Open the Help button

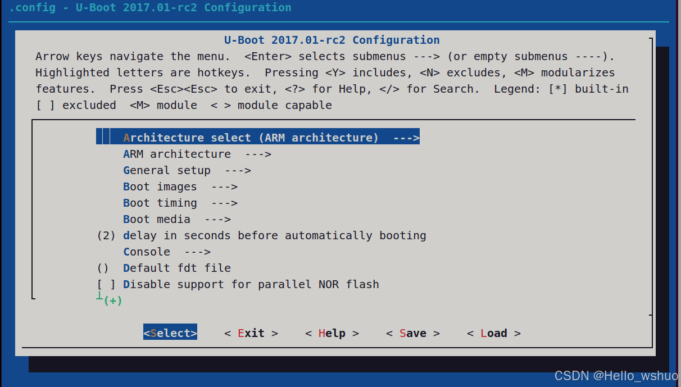(x=332, y=333)
